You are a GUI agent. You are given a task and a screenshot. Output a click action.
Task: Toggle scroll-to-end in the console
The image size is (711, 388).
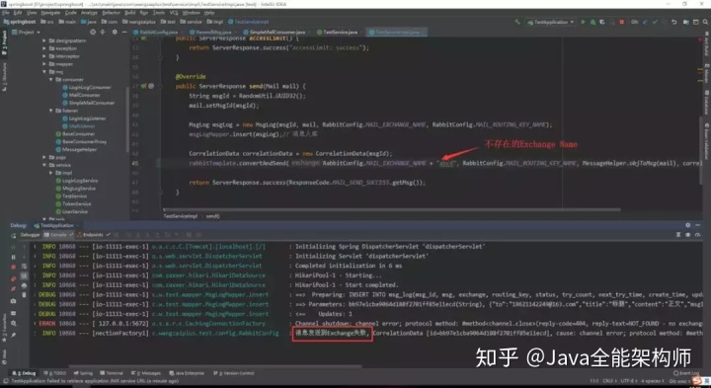point(24,275)
